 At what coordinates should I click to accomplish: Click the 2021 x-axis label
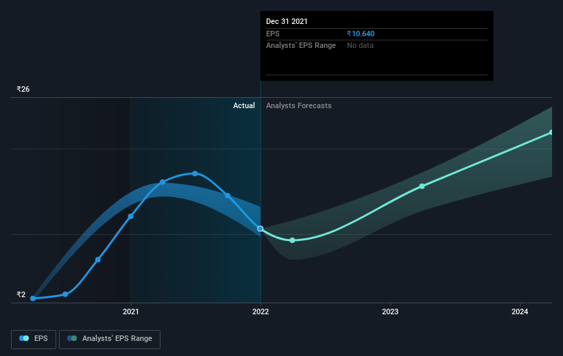131,311
